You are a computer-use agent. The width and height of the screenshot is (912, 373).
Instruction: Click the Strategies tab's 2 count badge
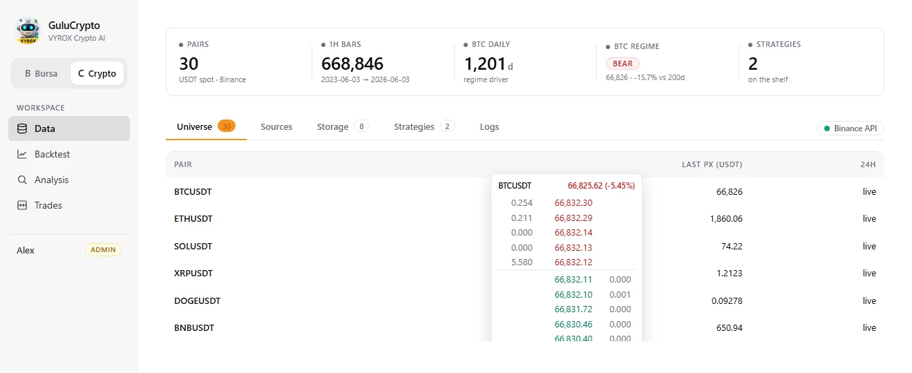coord(448,126)
